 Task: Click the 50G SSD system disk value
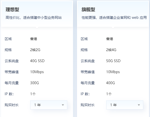pos(113,61)
